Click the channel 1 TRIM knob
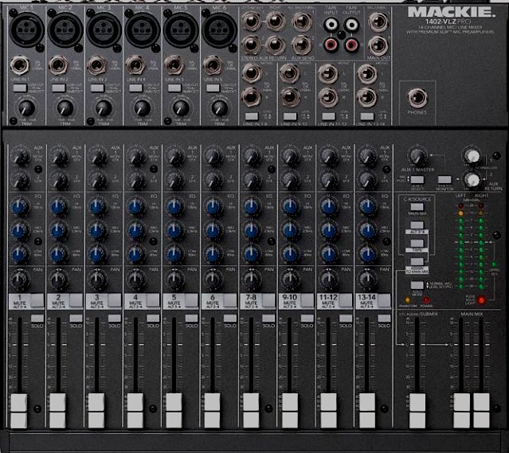 tap(26, 108)
